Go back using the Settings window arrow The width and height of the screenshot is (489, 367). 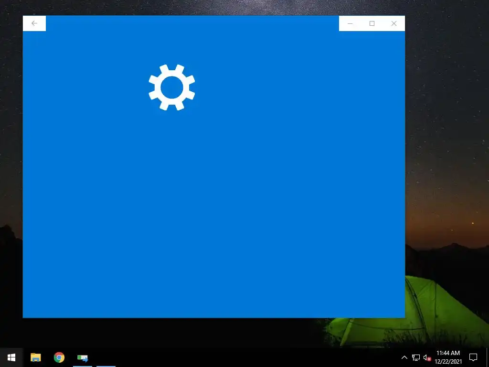[x=34, y=23]
